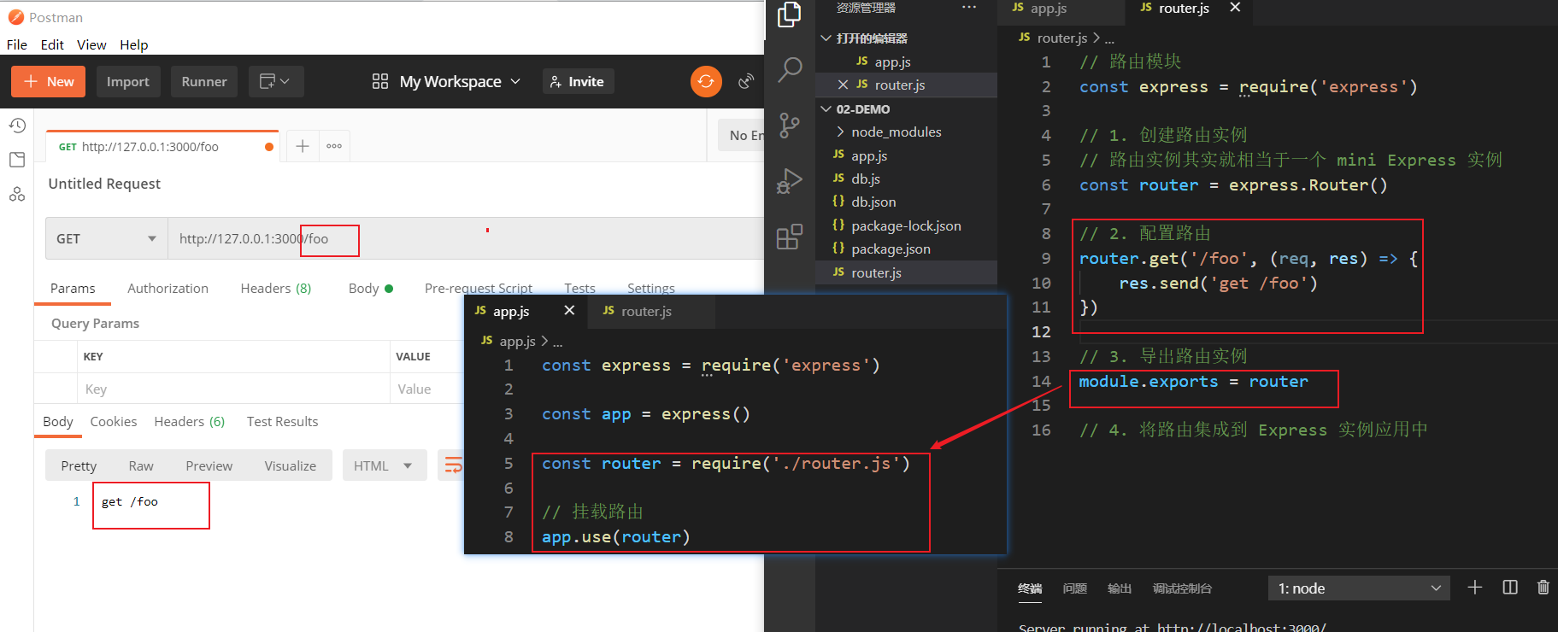Close router.js in open editors list
Screen dimensions: 1558x632
pos(843,85)
